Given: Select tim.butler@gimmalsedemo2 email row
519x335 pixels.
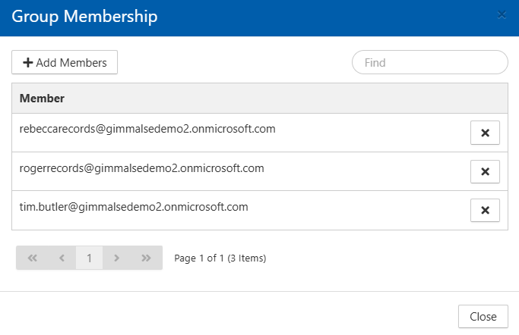Looking at the screenshot, I should coord(134,206).
